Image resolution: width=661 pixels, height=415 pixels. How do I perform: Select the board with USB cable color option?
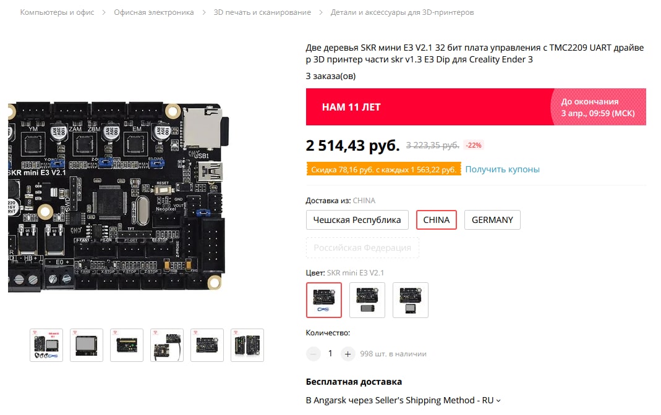pos(324,300)
